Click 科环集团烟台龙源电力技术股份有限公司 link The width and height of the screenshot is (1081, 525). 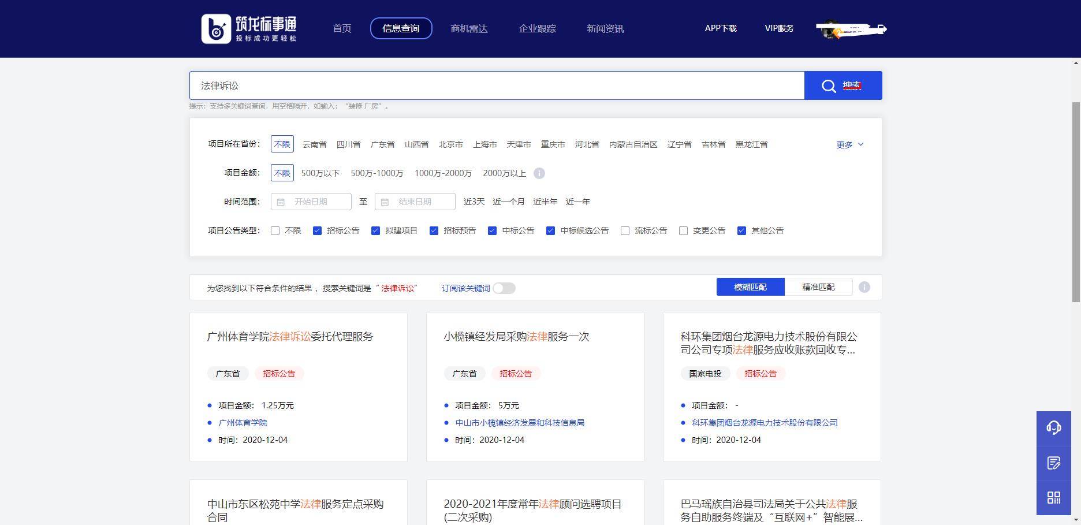(765, 423)
